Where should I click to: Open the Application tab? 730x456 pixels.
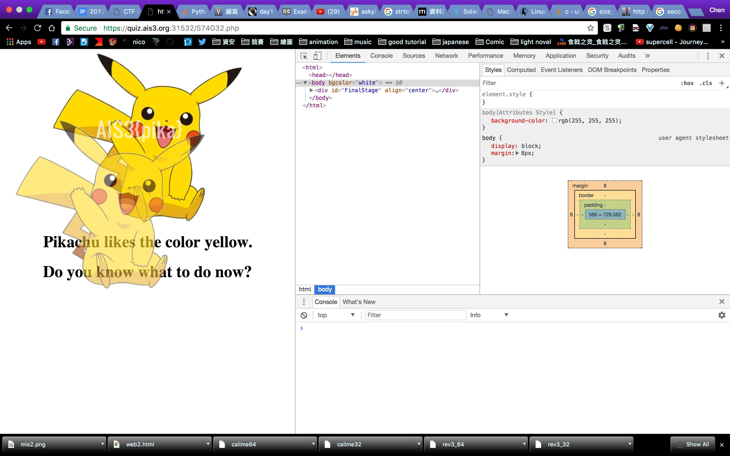coord(561,56)
